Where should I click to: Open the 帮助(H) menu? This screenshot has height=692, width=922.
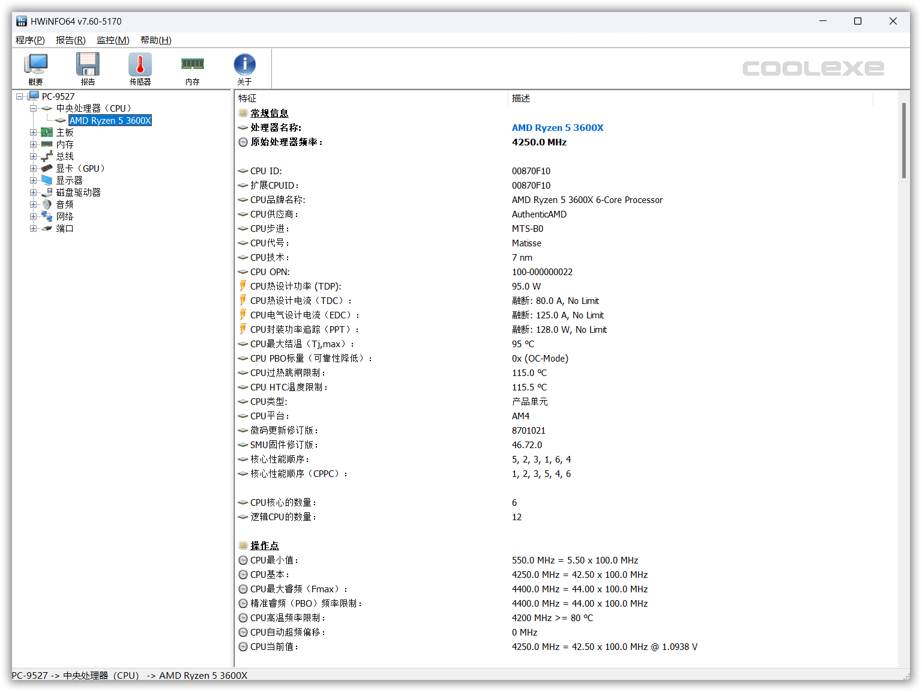155,40
